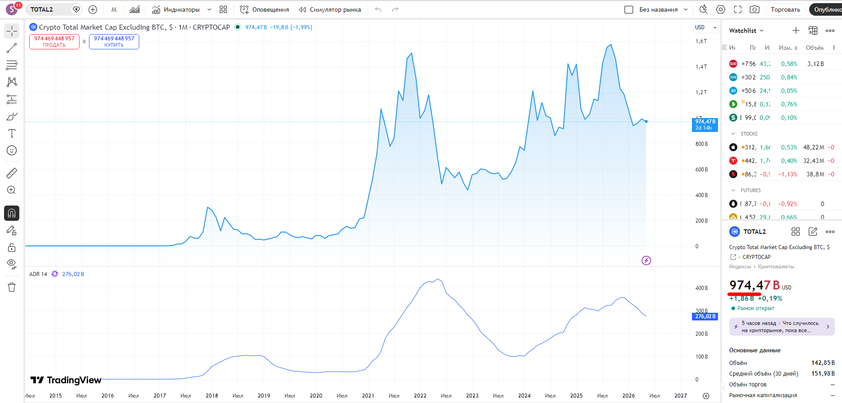This screenshot has width=842, height=403.
Task: Toggle lock all drawing tools
Action: 12,247
